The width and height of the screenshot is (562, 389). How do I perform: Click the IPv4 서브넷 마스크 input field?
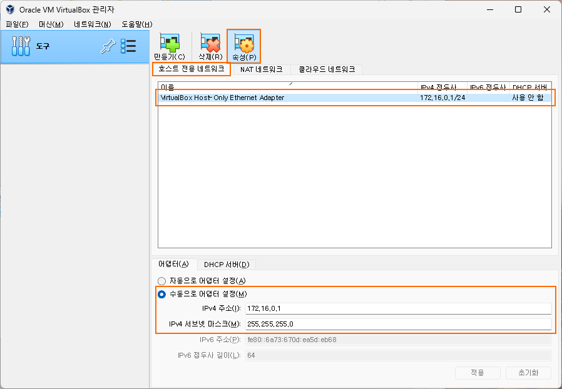(x=398, y=324)
